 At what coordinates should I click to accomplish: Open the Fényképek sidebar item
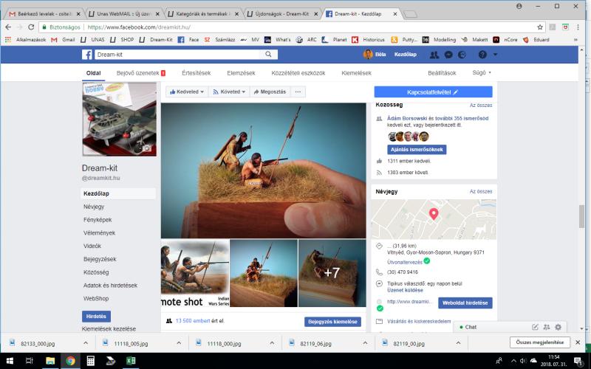[98, 221]
